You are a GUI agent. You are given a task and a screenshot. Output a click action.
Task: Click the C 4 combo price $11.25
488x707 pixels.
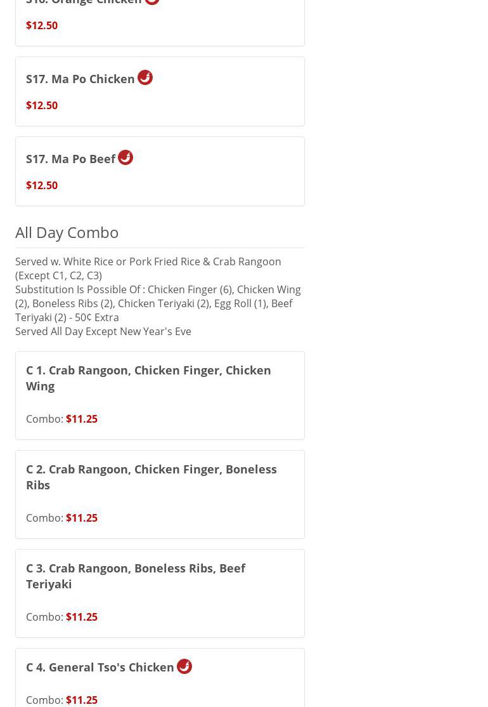pos(82,700)
